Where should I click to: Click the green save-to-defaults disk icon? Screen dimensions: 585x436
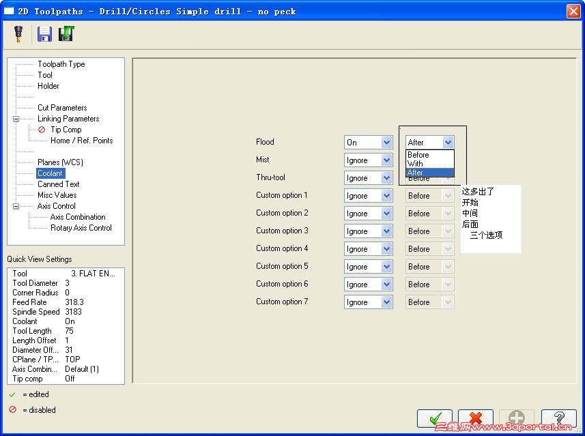tap(66, 33)
